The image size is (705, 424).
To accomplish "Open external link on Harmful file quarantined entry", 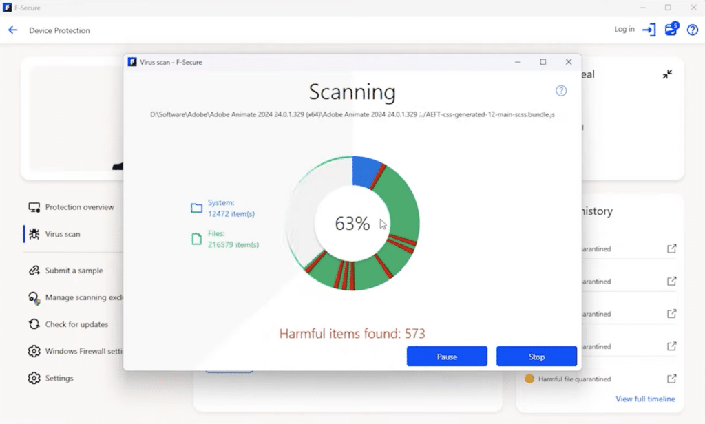I will [x=671, y=379].
